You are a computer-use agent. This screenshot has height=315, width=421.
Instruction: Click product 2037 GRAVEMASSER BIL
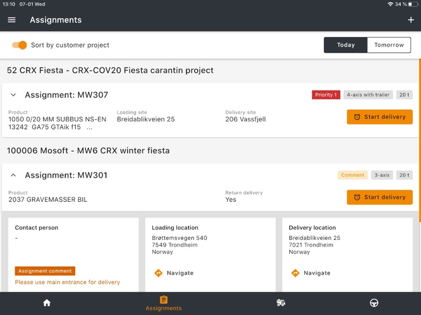click(x=48, y=200)
